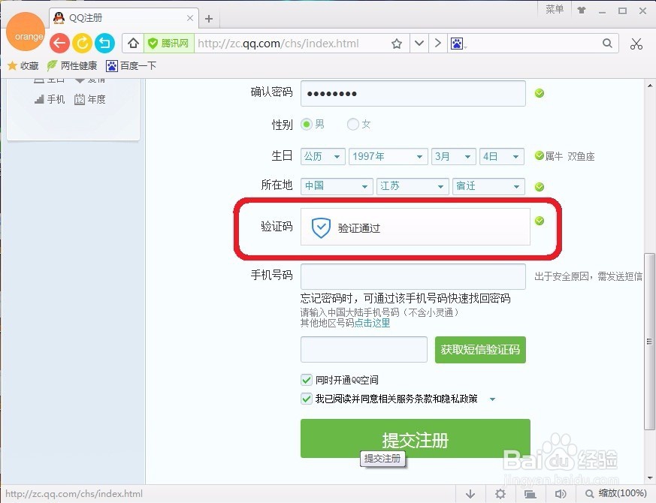Viewport: 656px width, 503px height.
Task: Click the green 腾讯网 security badge
Action: [x=168, y=43]
